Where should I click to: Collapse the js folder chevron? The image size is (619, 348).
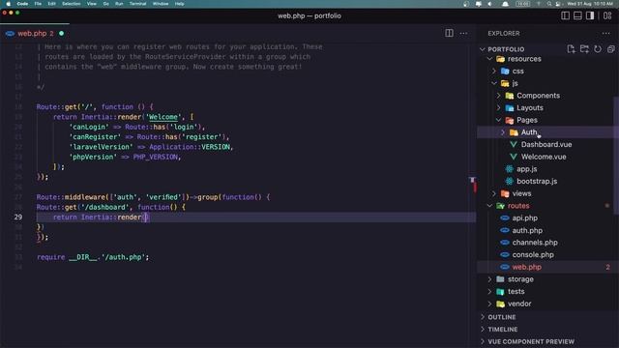[494, 83]
